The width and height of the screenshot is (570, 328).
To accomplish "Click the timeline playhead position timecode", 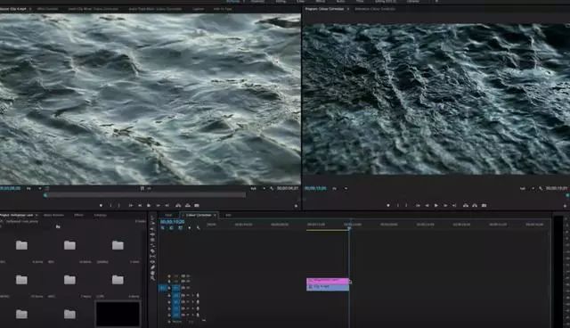I will pos(173,221).
